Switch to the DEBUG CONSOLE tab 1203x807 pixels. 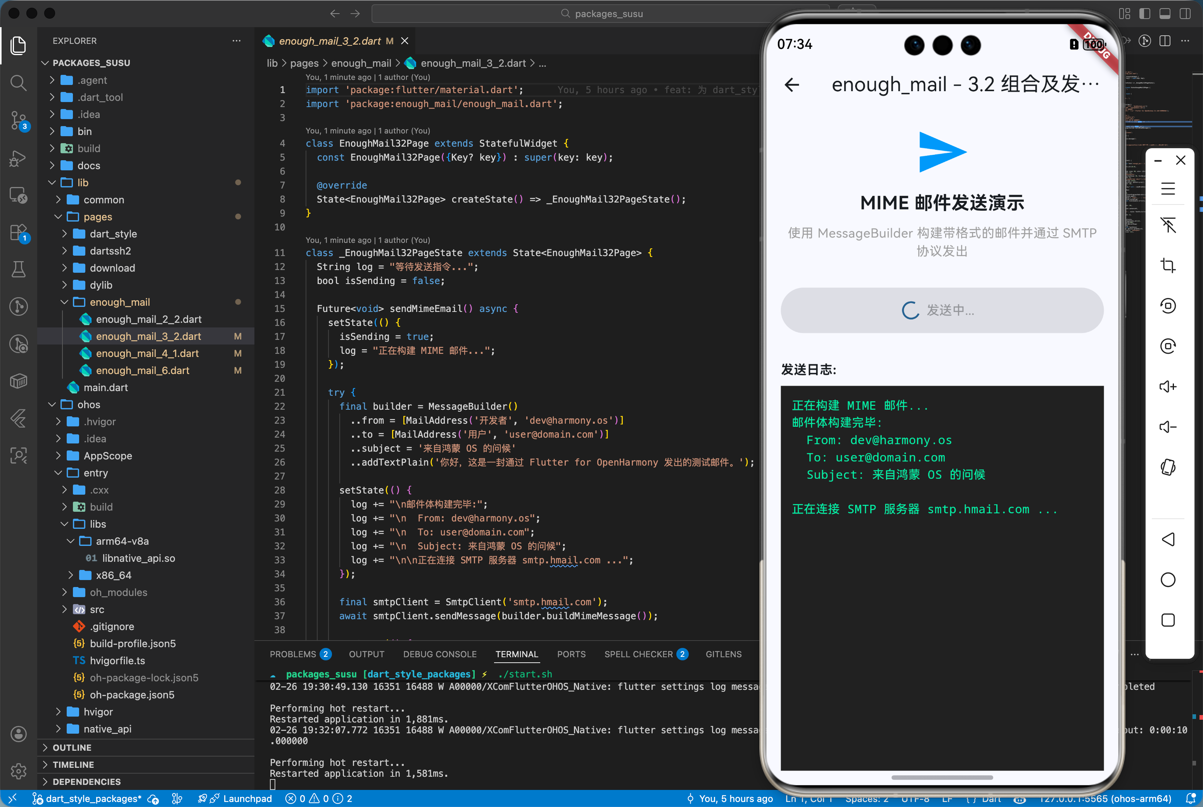[439, 654]
